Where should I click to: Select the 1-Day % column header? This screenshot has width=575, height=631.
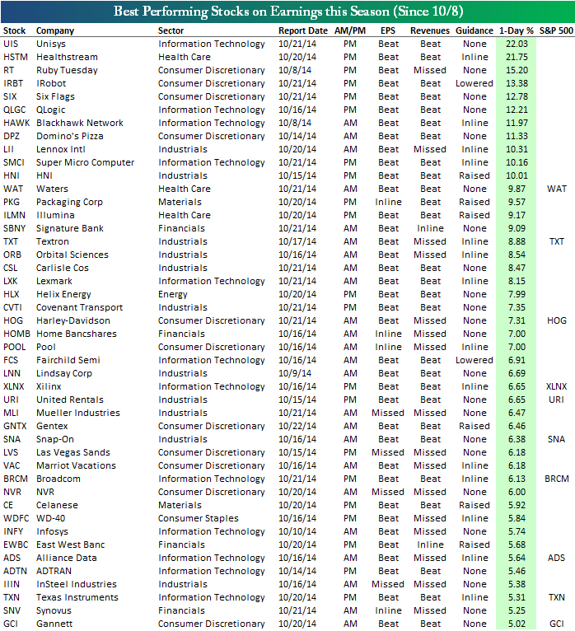[517, 30]
